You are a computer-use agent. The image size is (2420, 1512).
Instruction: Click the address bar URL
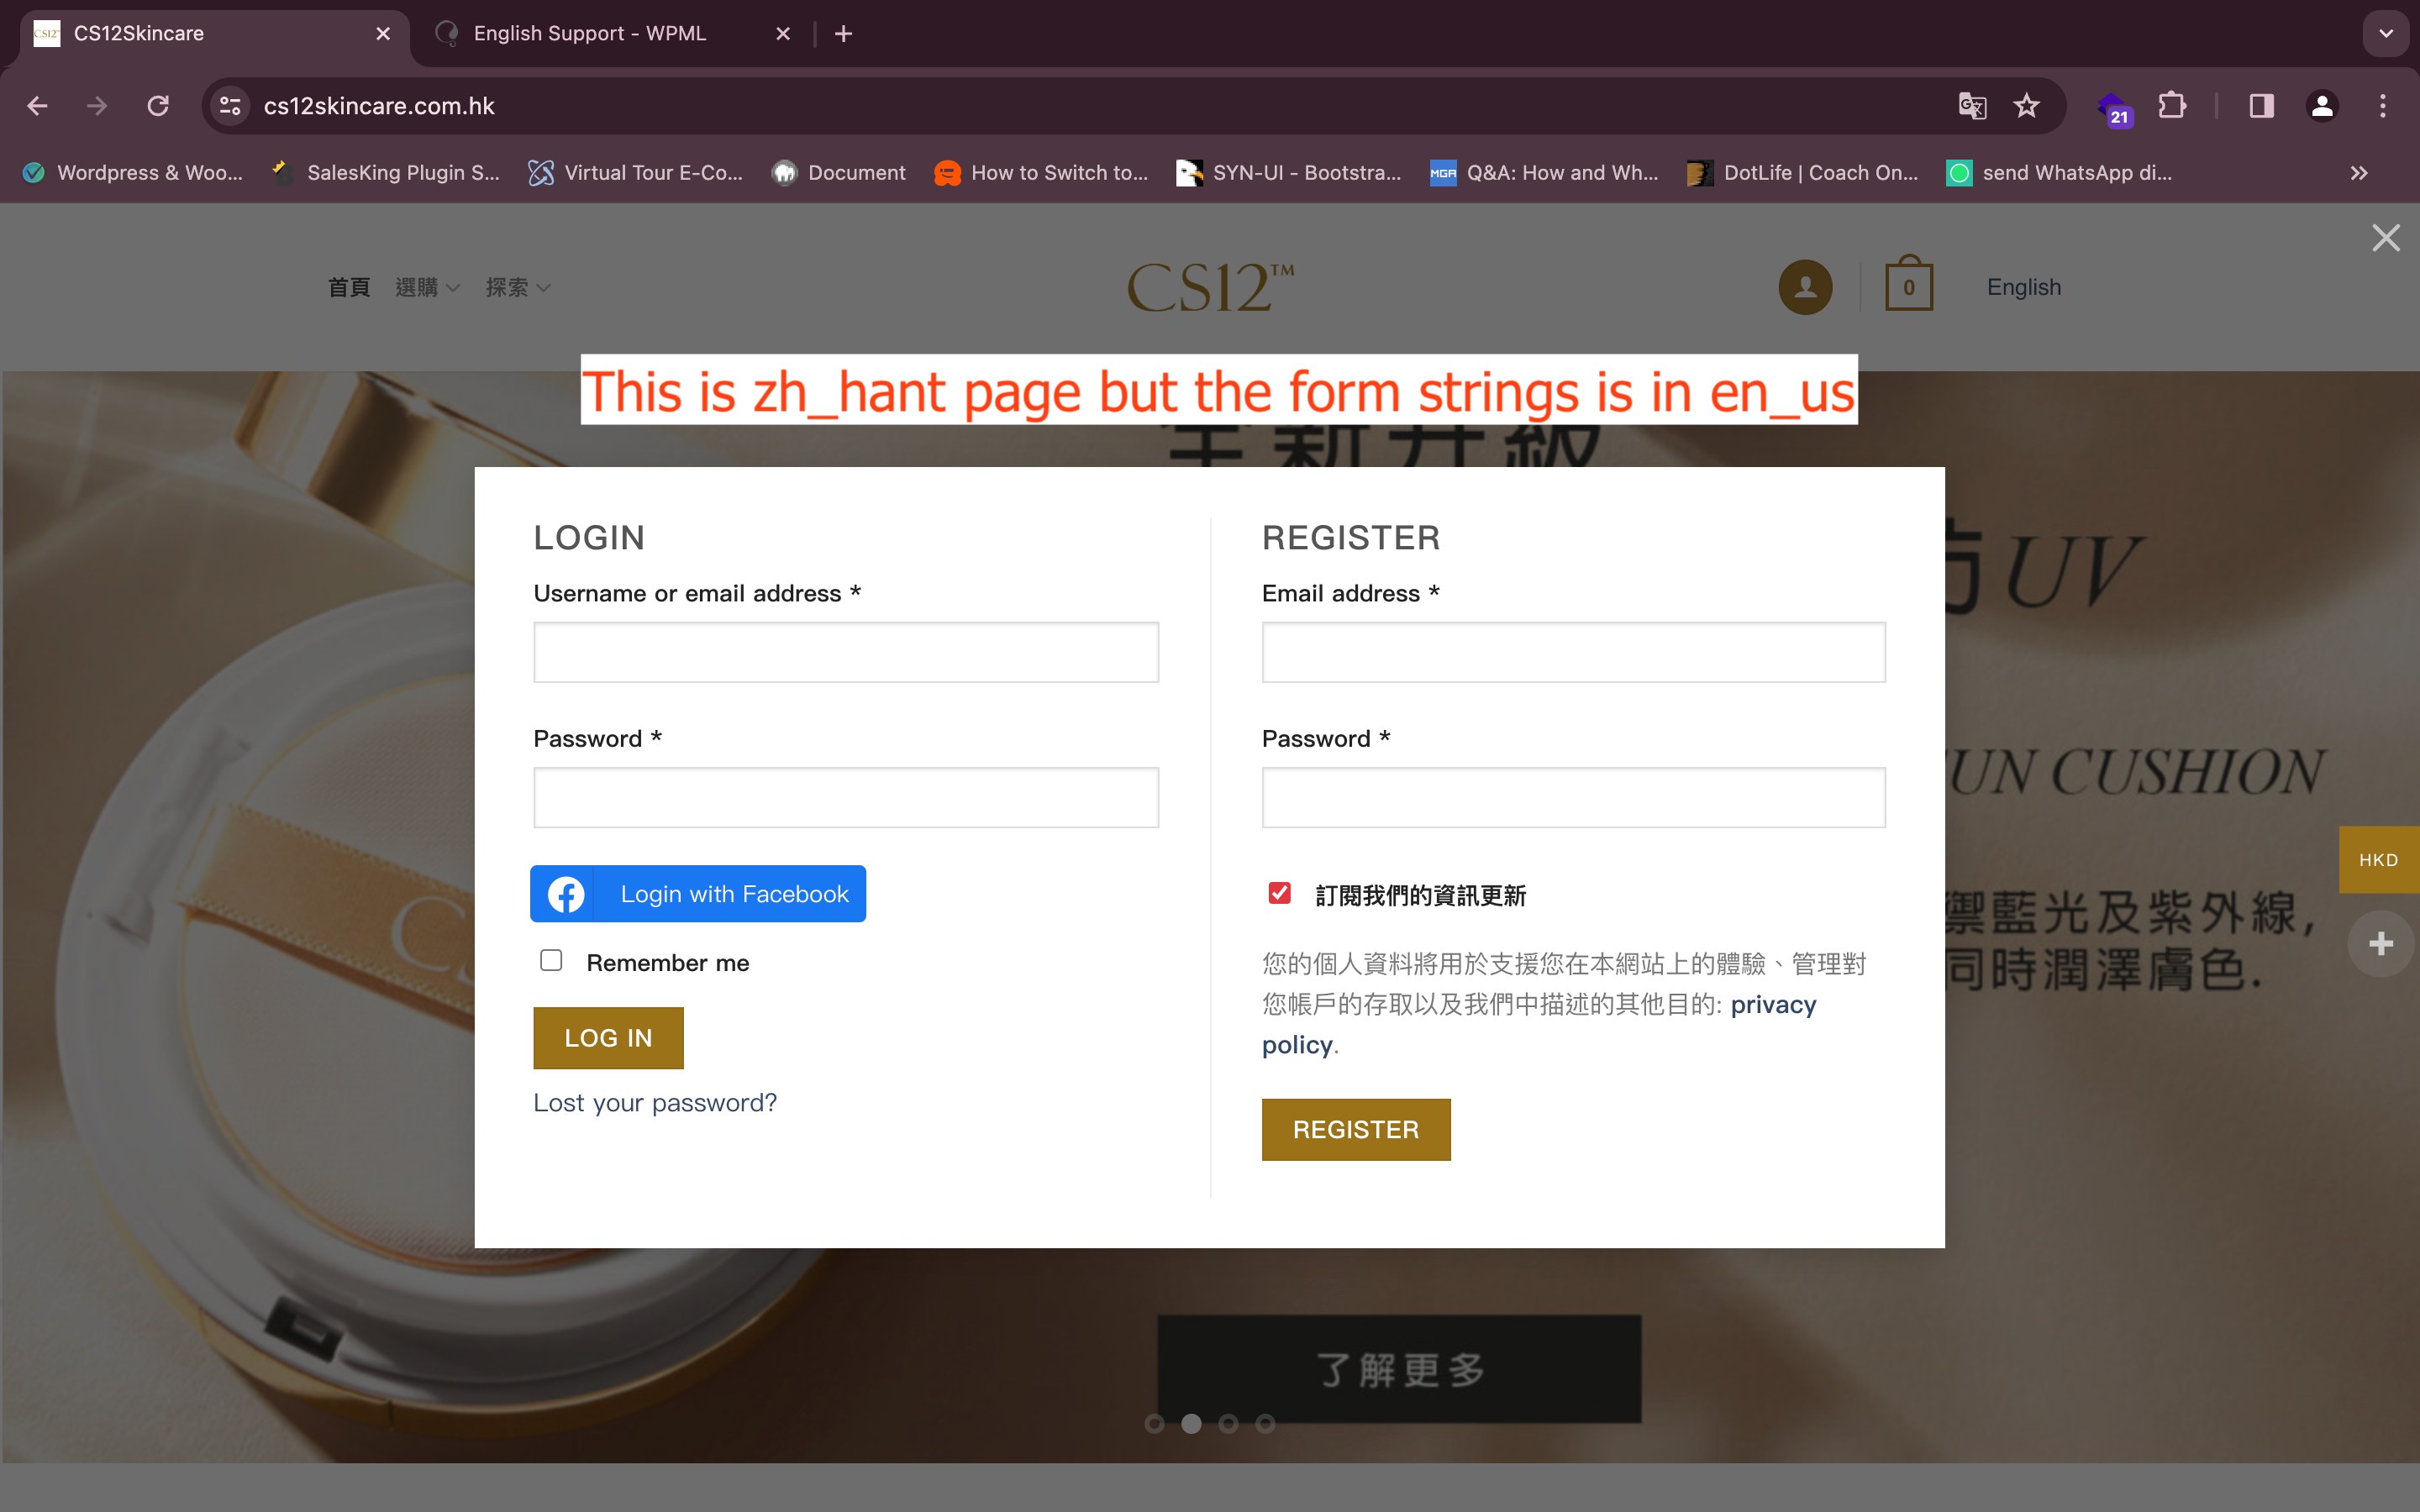tap(379, 106)
